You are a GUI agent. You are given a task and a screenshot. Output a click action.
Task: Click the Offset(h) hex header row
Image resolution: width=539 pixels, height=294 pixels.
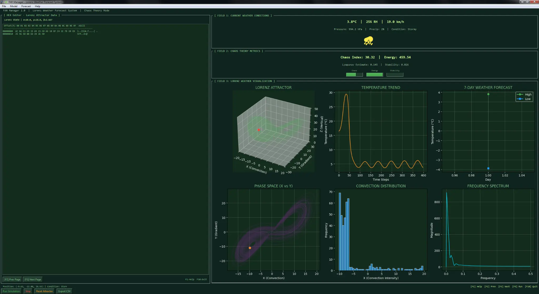[x=44, y=26]
